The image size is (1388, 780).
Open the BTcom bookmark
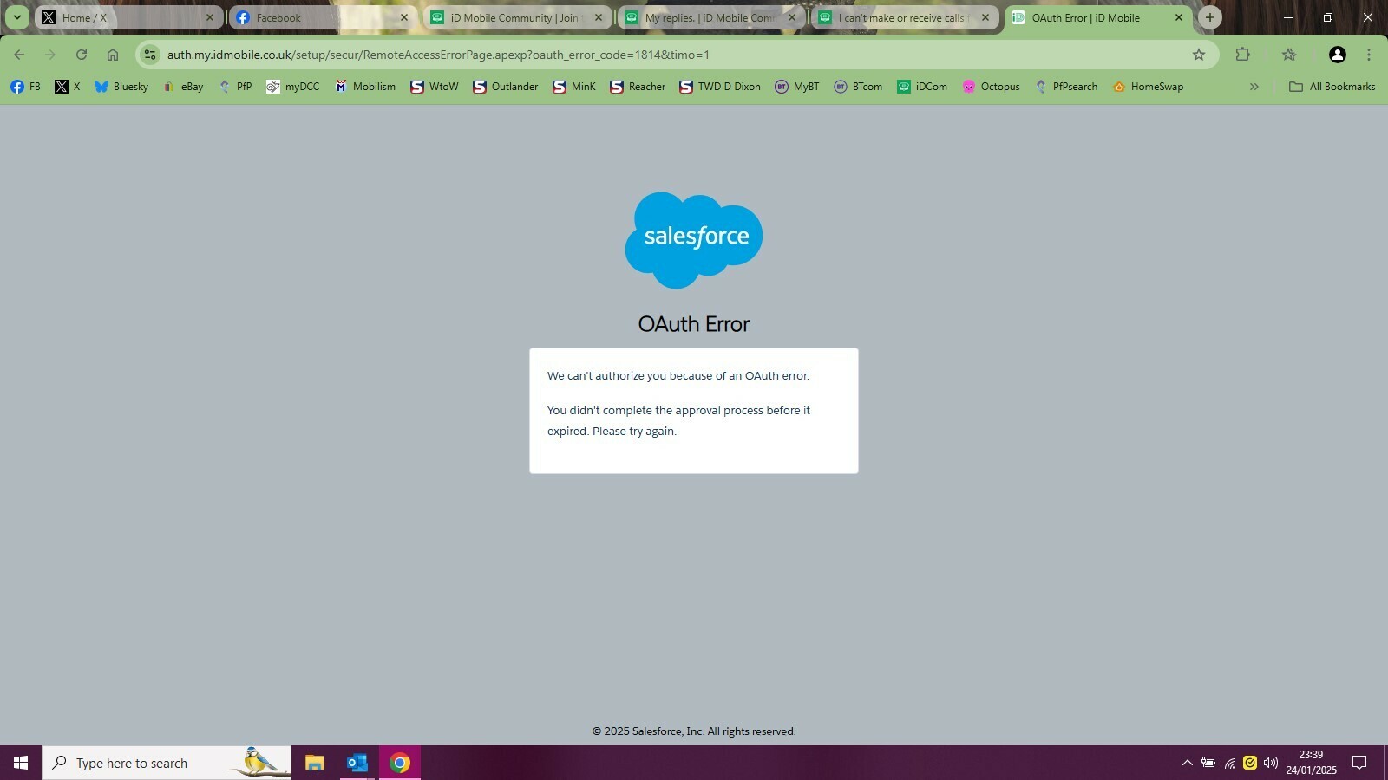858,87
